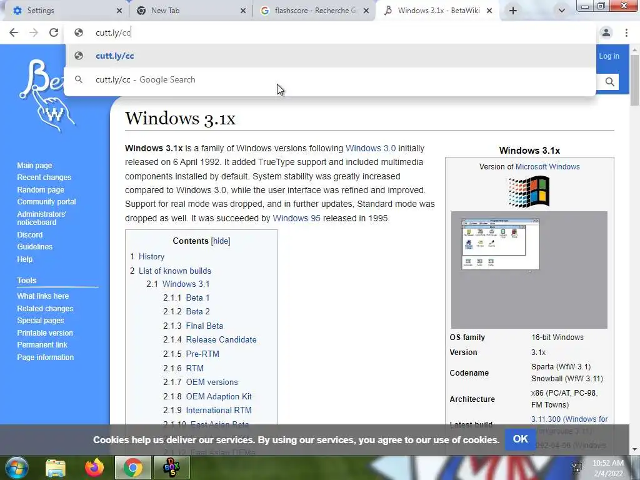640x480 pixels.
Task: Jump to Beta 1 section
Action: pos(197,297)
